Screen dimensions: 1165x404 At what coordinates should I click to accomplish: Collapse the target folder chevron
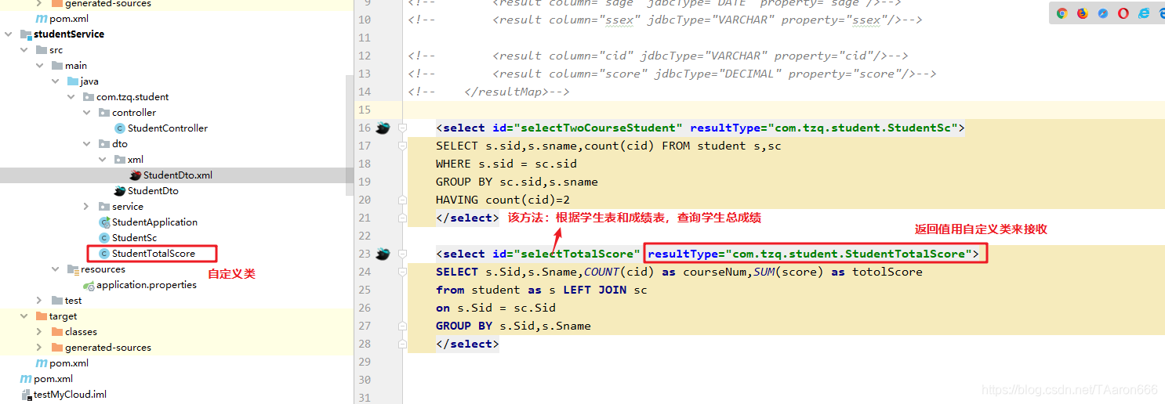tap(24, 316)
